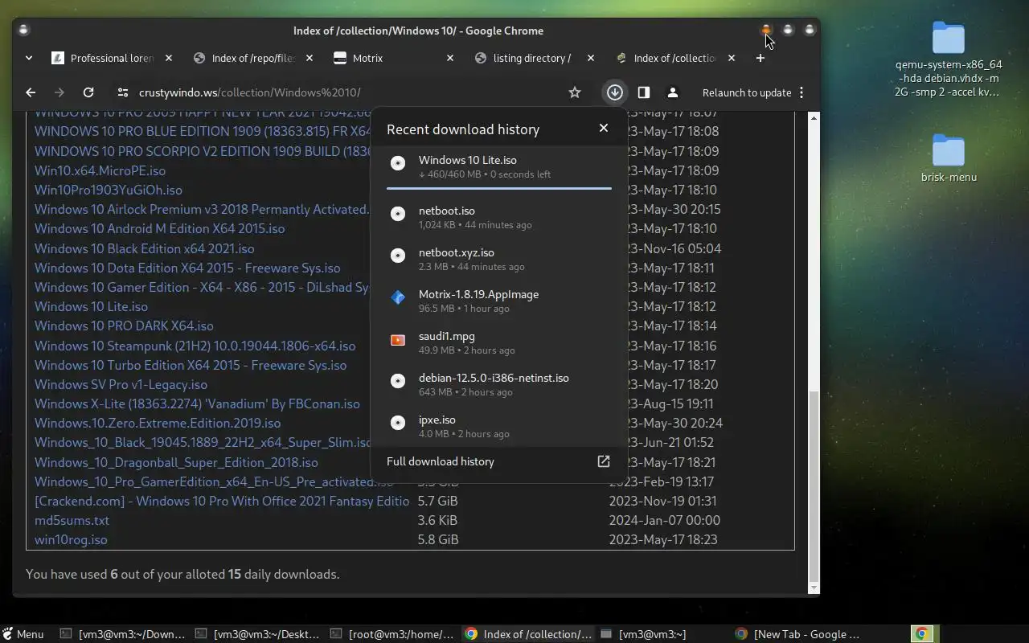Open Win10.x64.MicroPE.iso link

(x=100, y=170)
